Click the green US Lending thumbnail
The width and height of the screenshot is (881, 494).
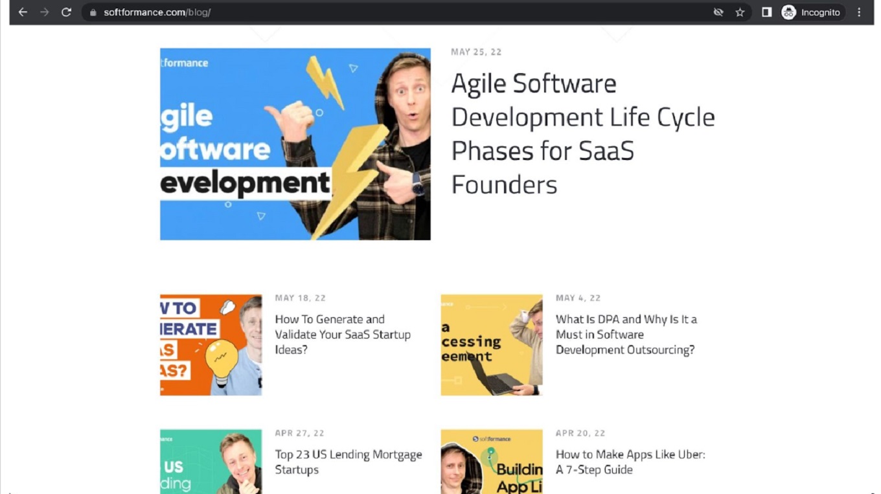pyautogui.click(x=211, y=461)
